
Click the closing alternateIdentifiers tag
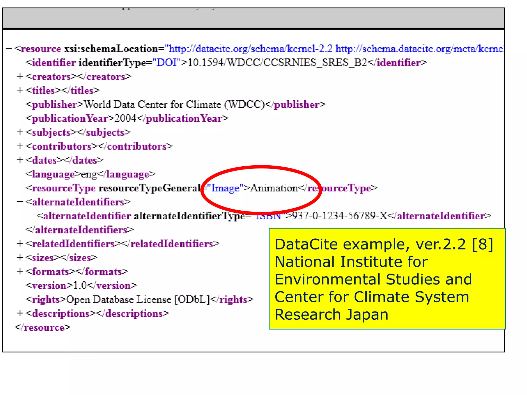click(80, 230)
